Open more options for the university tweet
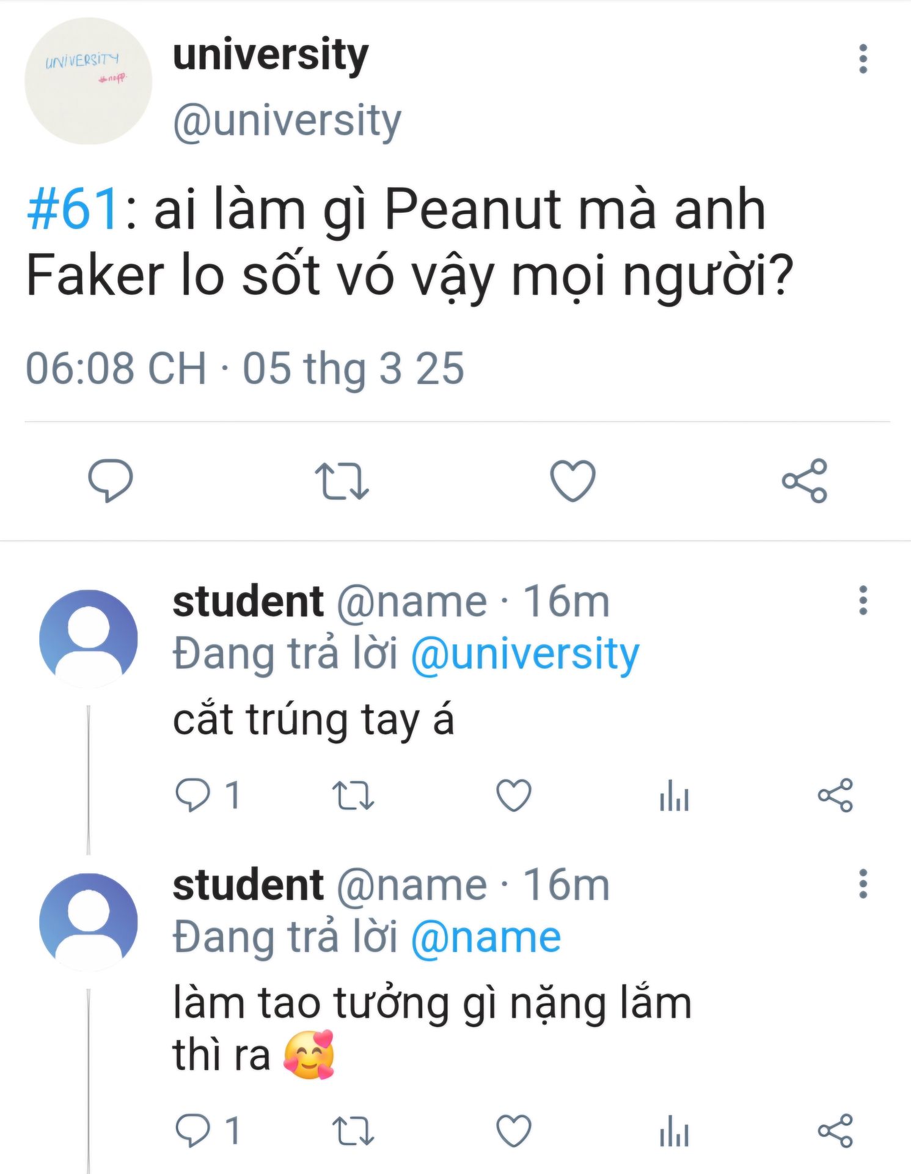This screenshot has width=911, height=1174. coord(863,59)
